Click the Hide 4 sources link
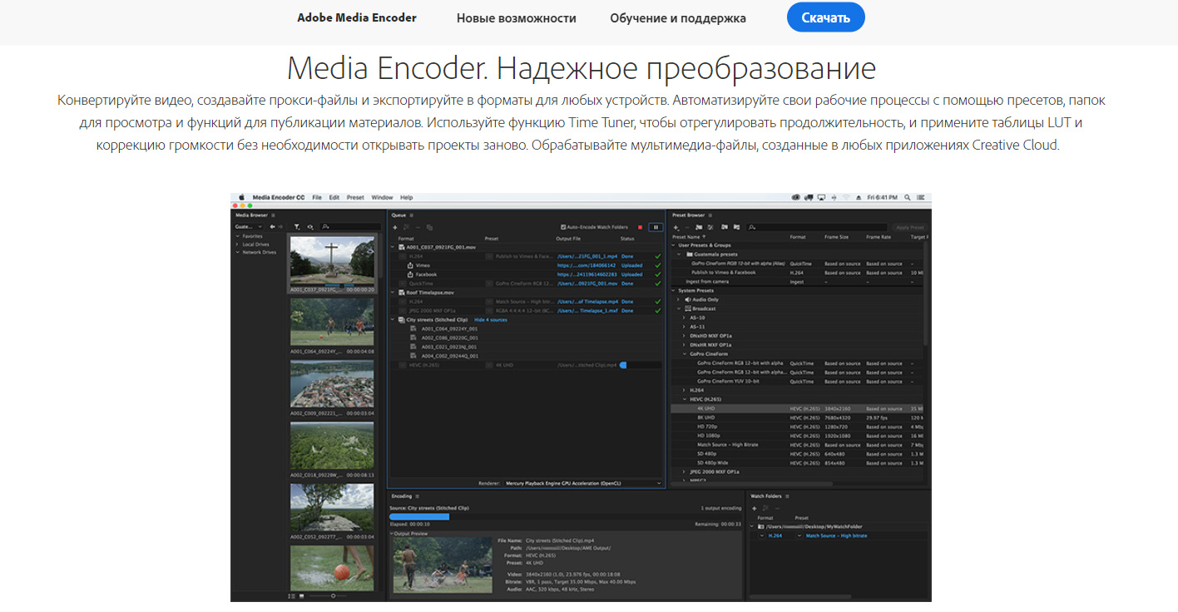Image resolution: width=1178 pixels, height=612 pixels. click(x=491, y=319)
